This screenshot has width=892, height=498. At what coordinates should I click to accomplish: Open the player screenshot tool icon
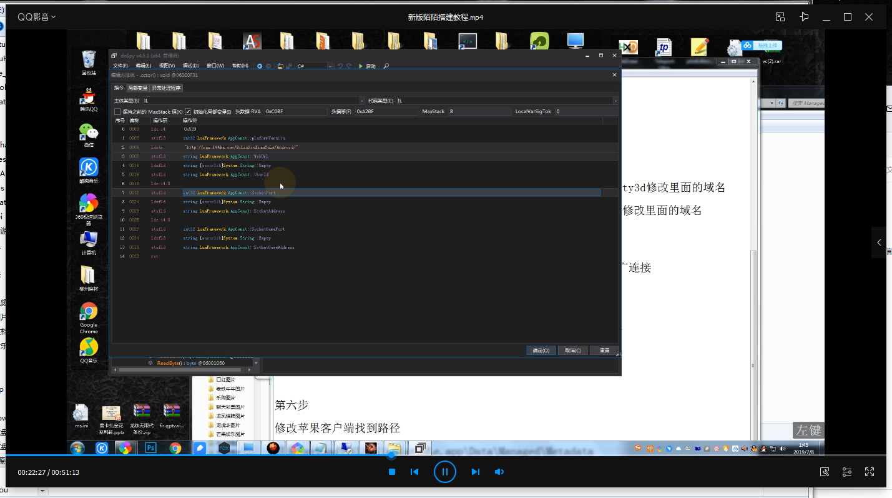825,472
